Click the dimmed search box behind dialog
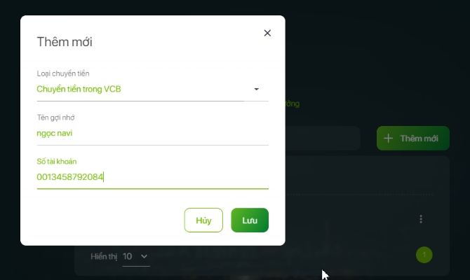 322,138
